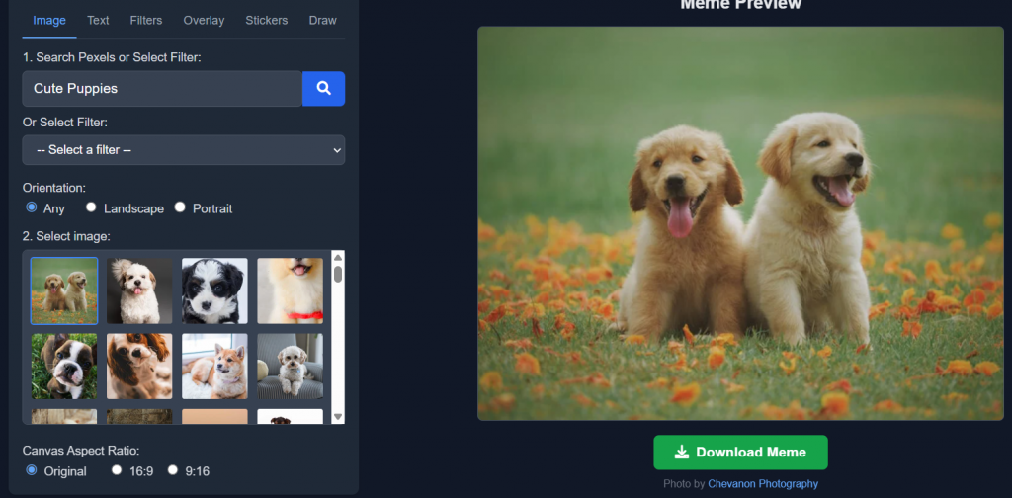Click the image list scroll down arrow
The width and height of the screenshot is (1012, 498).
[x=338, y=417]
